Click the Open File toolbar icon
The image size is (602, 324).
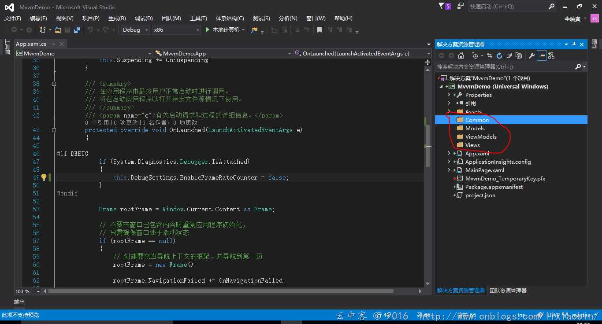tap(57, 29)
